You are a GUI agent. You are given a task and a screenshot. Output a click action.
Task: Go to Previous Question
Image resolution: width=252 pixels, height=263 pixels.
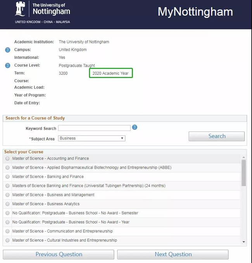click(59, 254)
